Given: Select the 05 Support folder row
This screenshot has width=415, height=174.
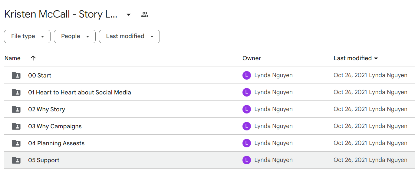Looking at the screenshot, I should click(209, 160).
